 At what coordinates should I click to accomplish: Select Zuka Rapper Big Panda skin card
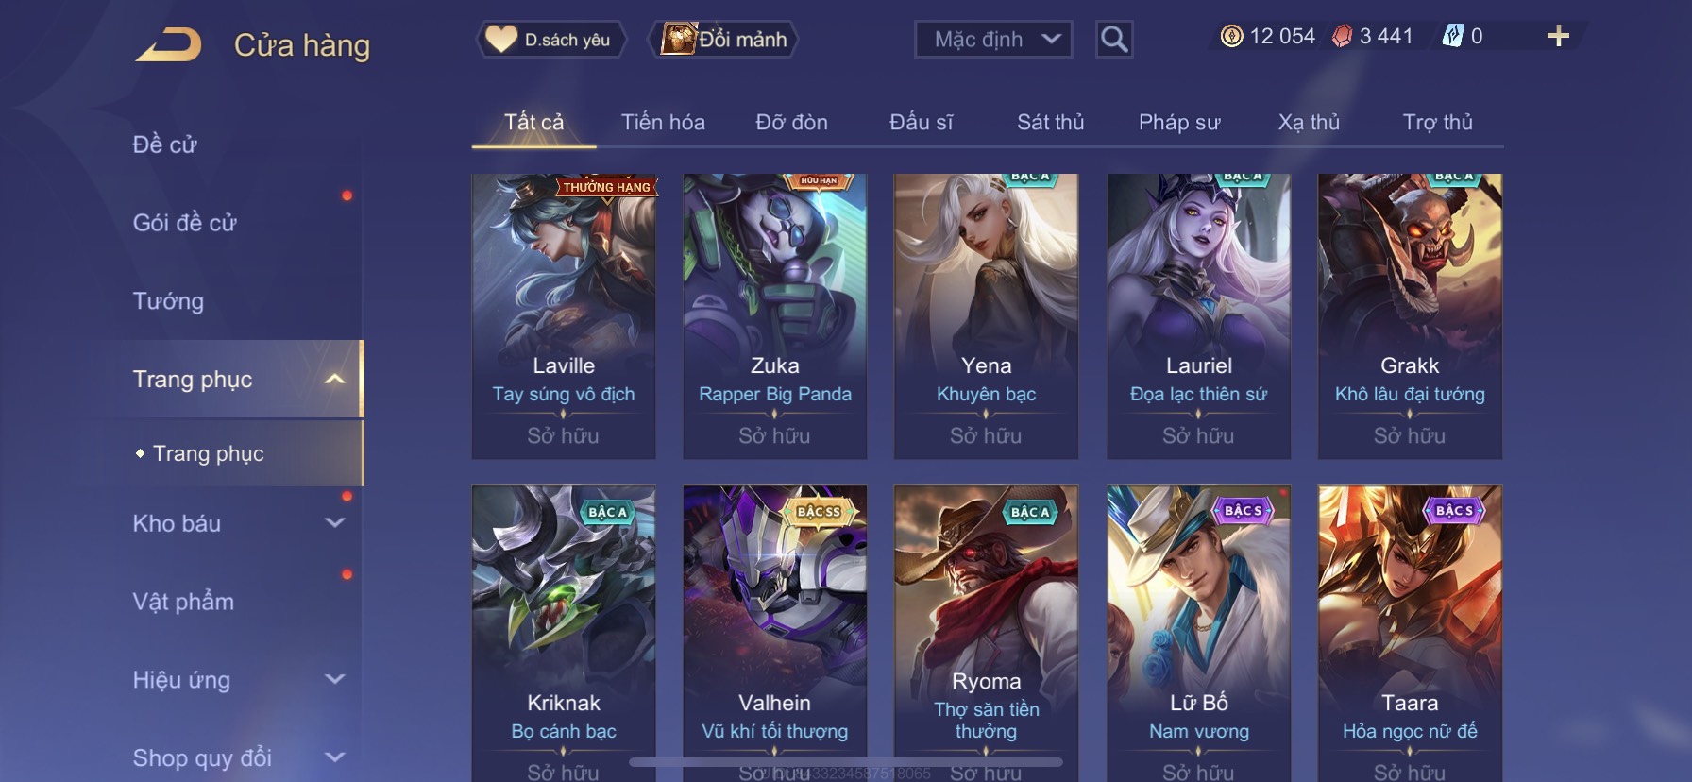pyautogui.click(x=775, y=316)
